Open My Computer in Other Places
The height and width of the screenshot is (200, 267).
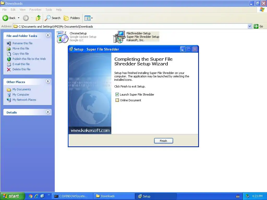(x=21, y=95)
